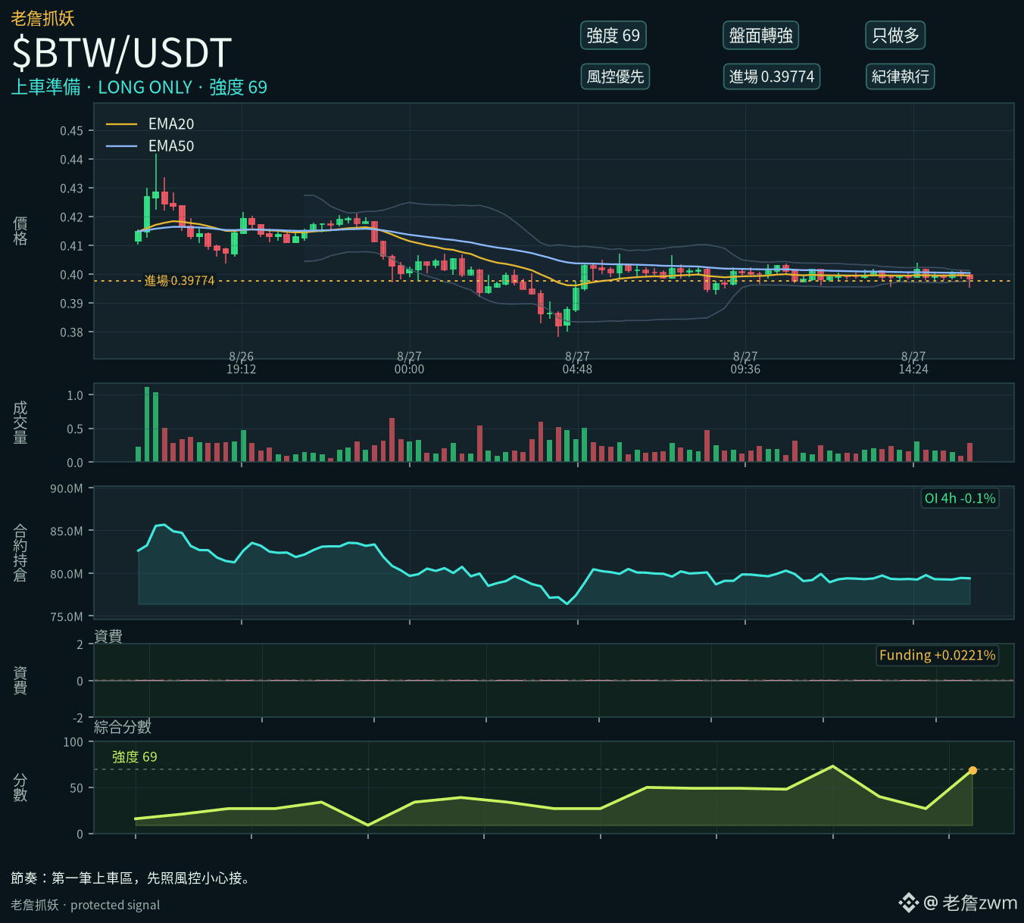Screen dimensions: 1024x923
Task: Click the 0.45 price axis value
Action: 71,131
